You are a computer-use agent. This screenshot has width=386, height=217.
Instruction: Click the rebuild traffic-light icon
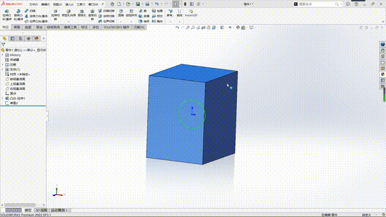[x=185, y=4]
